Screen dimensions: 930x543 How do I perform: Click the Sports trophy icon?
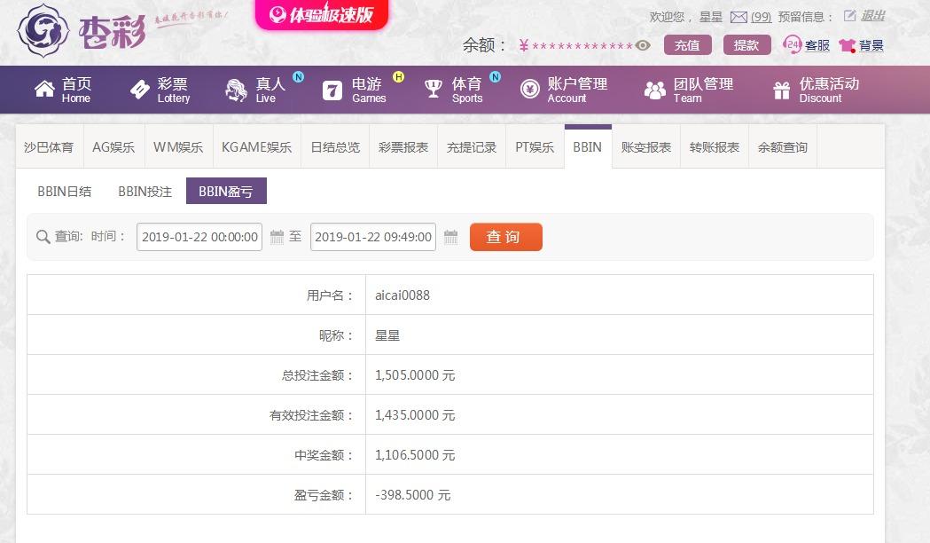(434, 90)
